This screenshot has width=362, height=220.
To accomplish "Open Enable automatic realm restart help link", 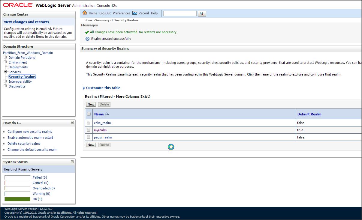I will (x=30, y=138).
